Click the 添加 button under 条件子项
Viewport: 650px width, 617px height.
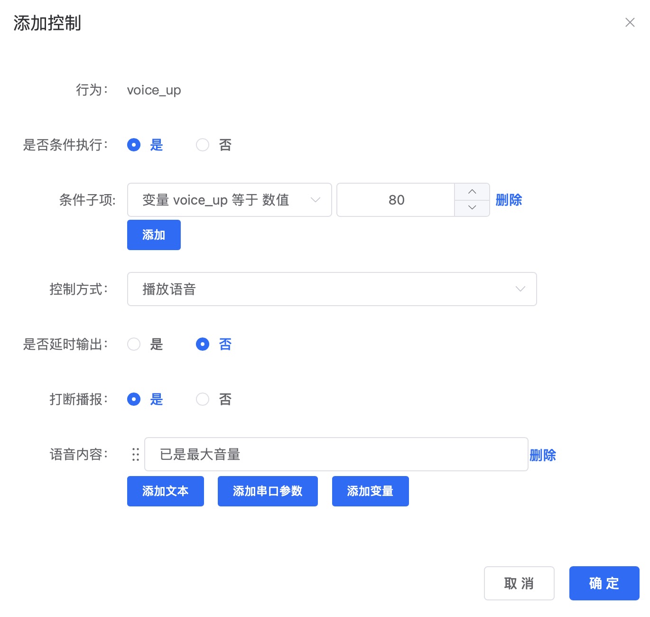(x=154, y=234)
